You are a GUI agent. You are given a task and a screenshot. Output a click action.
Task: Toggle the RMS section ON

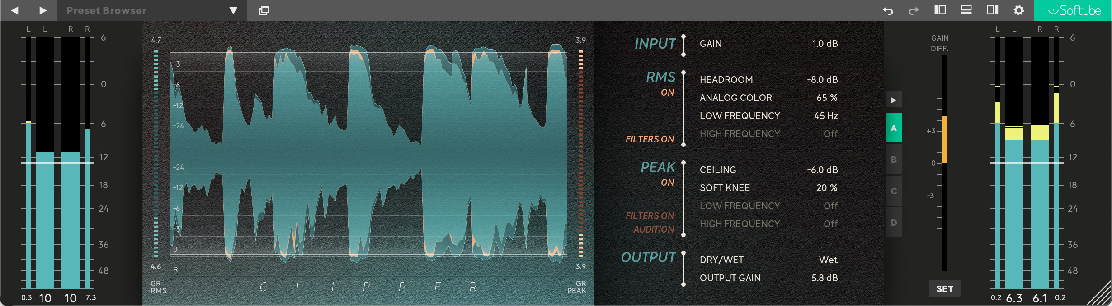(x=667, y=92)
